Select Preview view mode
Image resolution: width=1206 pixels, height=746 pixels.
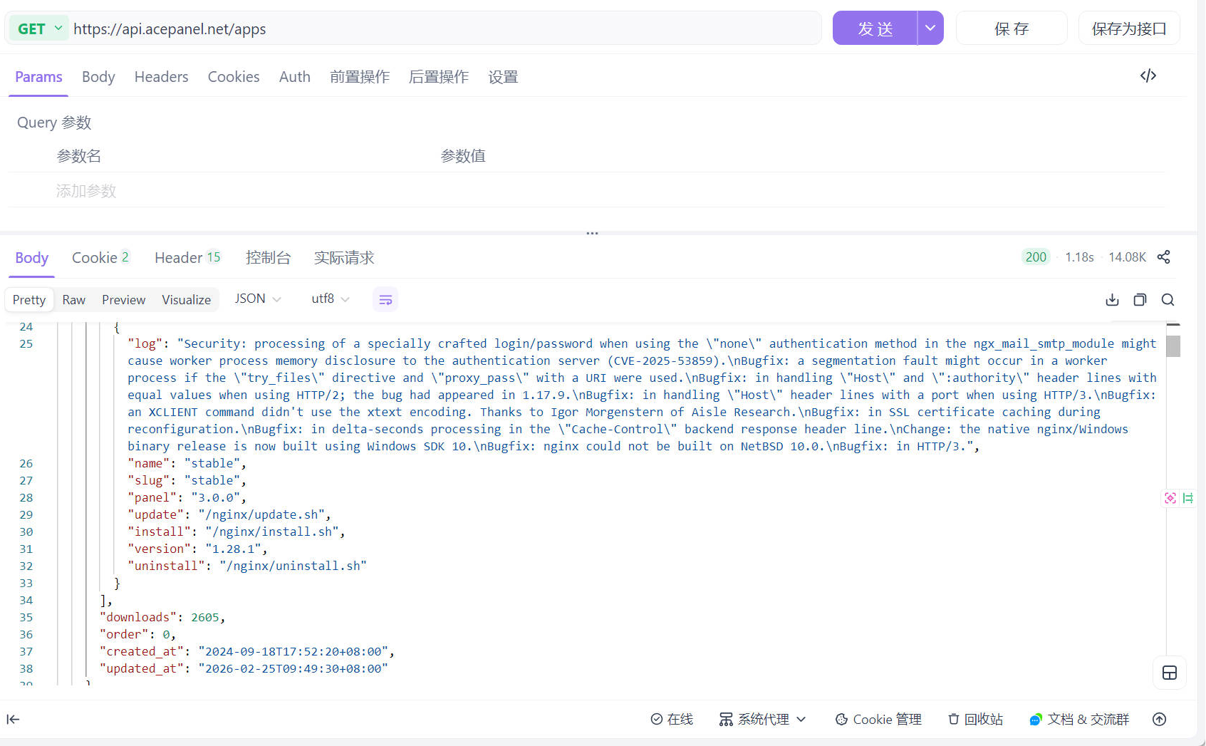pyautogui.click(x=124, y=300)
